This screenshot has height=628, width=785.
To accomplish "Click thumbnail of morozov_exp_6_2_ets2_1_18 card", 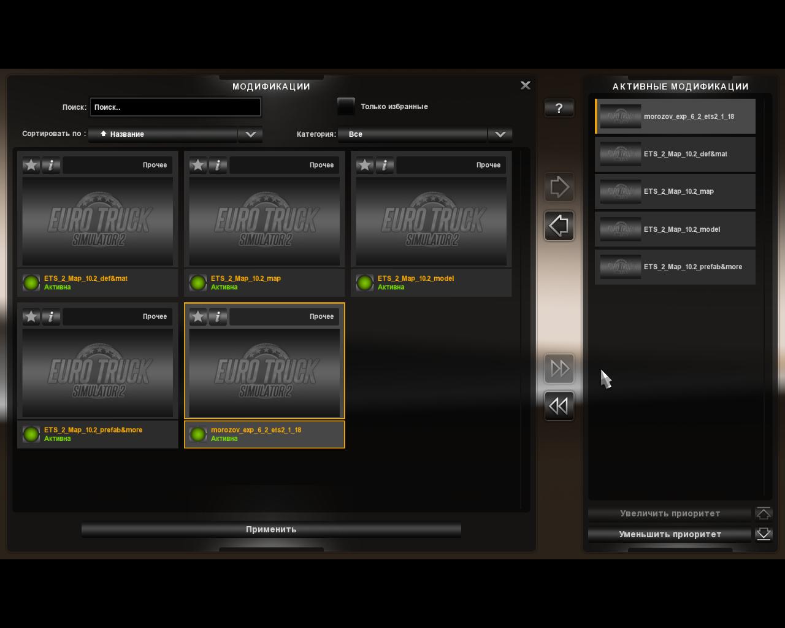I will coord(264,373).
